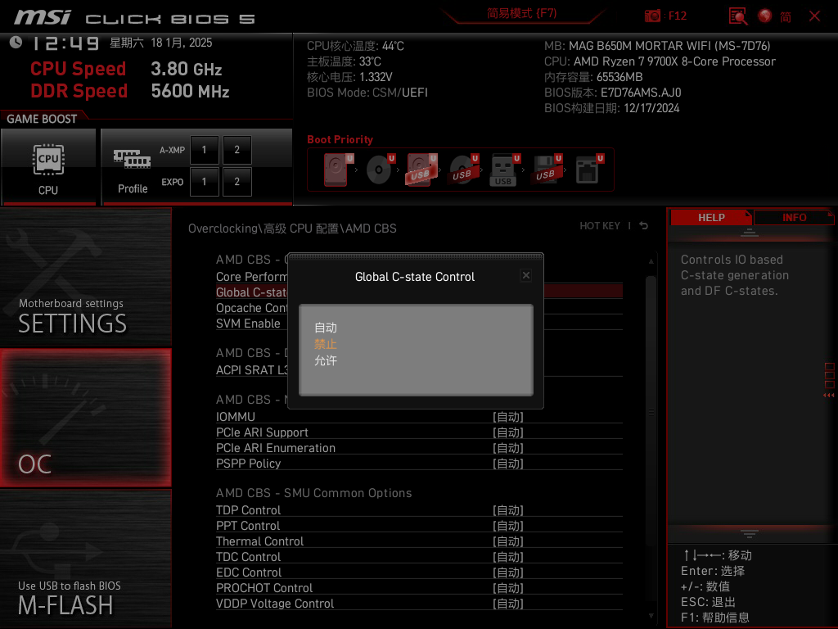Click the globe language icon
Viewport: 838px width, 629px height.
(765, 16)
